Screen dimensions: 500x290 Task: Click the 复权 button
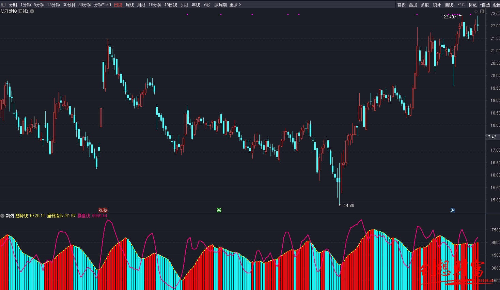click(x=402, y=5)
